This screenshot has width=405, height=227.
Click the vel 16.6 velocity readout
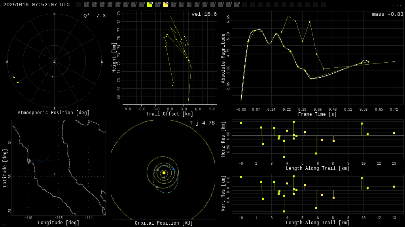tap(204, 14)
